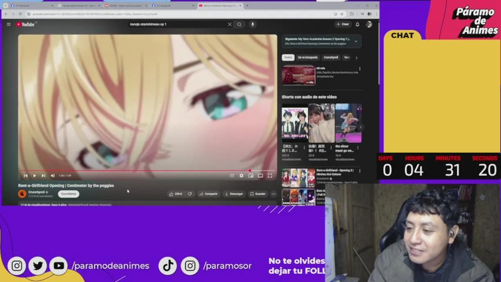Show next Shorts with the carousel arrow
Viewport: 501px width, 282px height.
[360, 127]
